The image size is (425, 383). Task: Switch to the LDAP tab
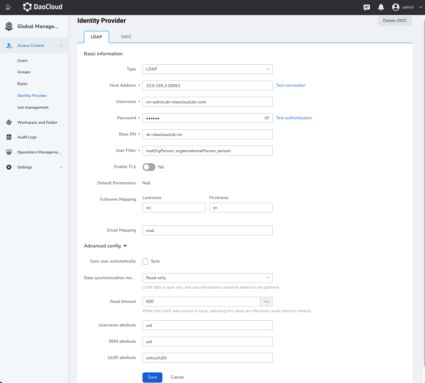[x=96, y=37]
